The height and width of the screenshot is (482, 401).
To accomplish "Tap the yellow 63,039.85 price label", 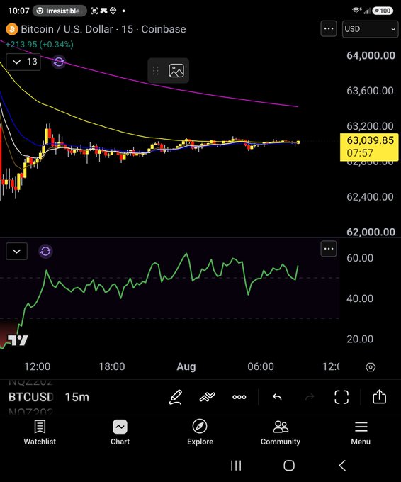I will (369, 147).
